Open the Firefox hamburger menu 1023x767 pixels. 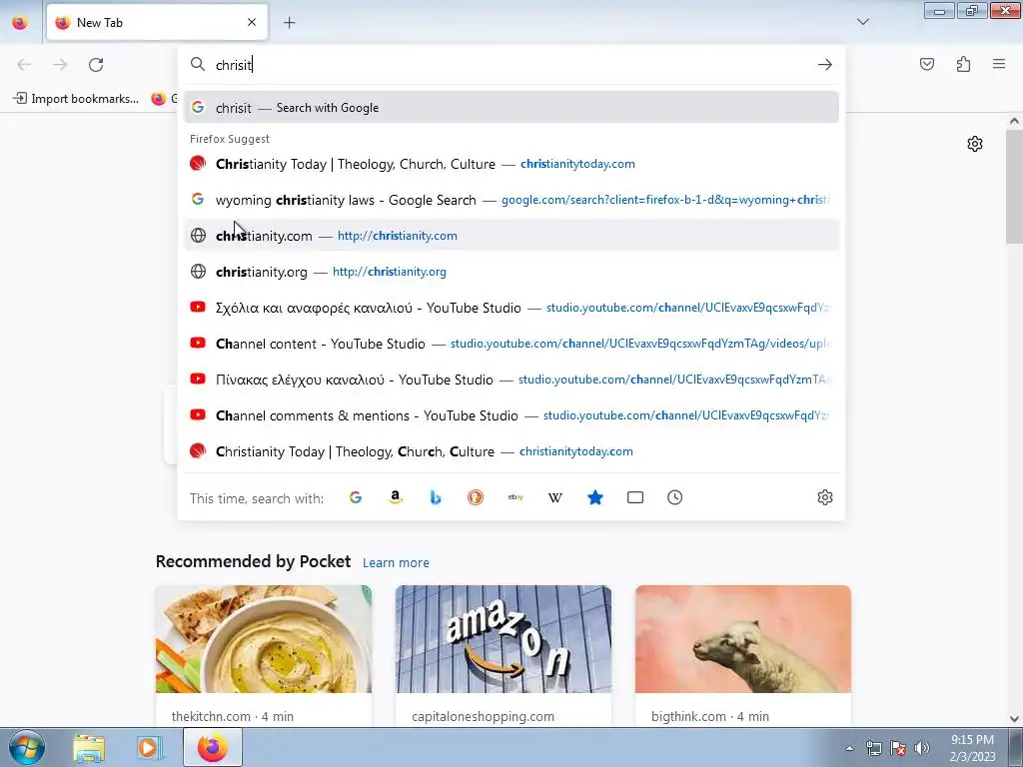tap(999, 64)
